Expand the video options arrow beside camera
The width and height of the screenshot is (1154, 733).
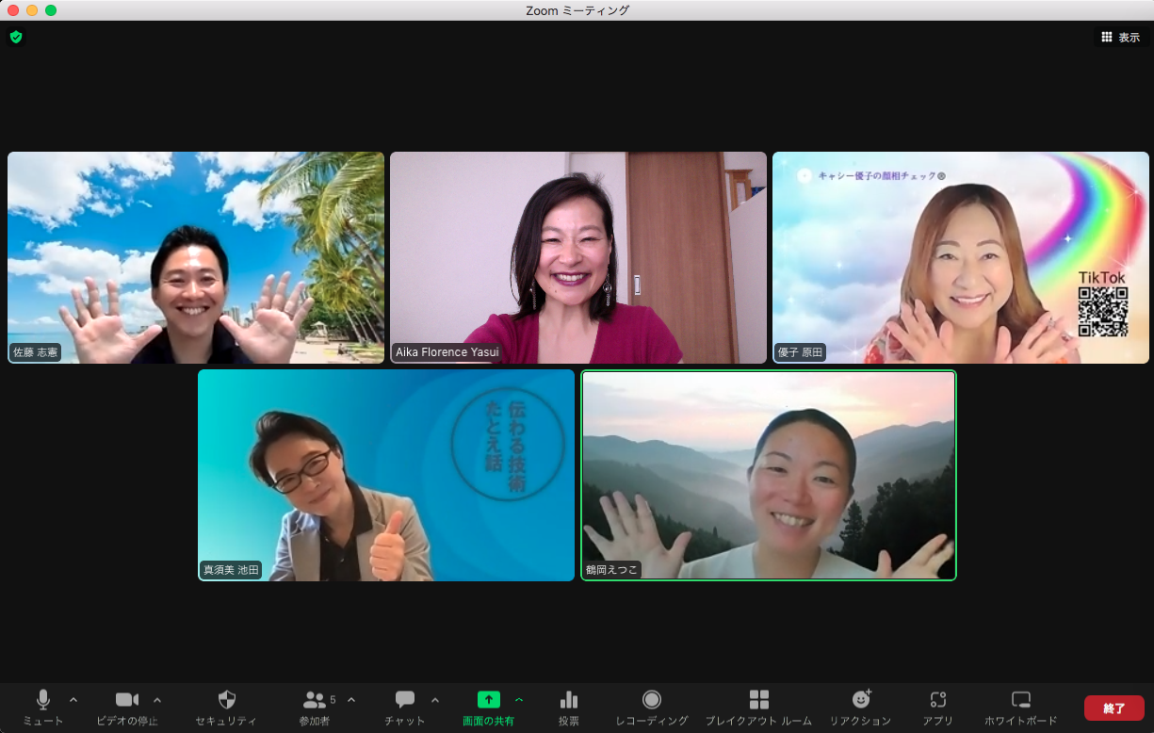[157, 700]
